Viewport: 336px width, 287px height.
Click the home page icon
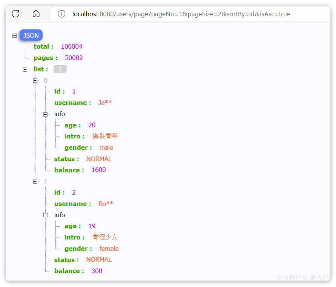[x=36, y=14]
